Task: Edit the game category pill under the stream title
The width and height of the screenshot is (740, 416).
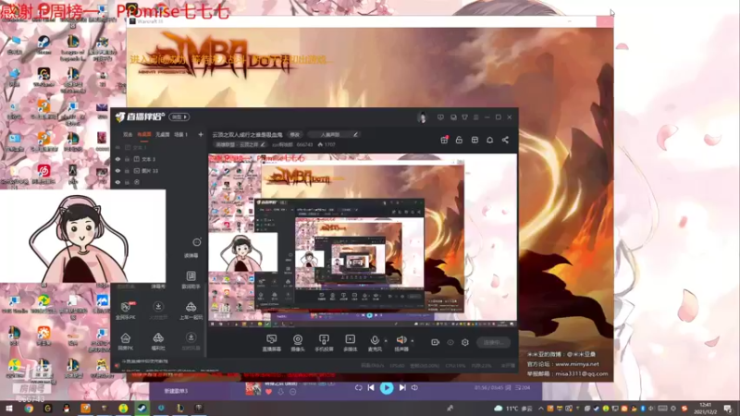Action: click(x=240, y=144)
